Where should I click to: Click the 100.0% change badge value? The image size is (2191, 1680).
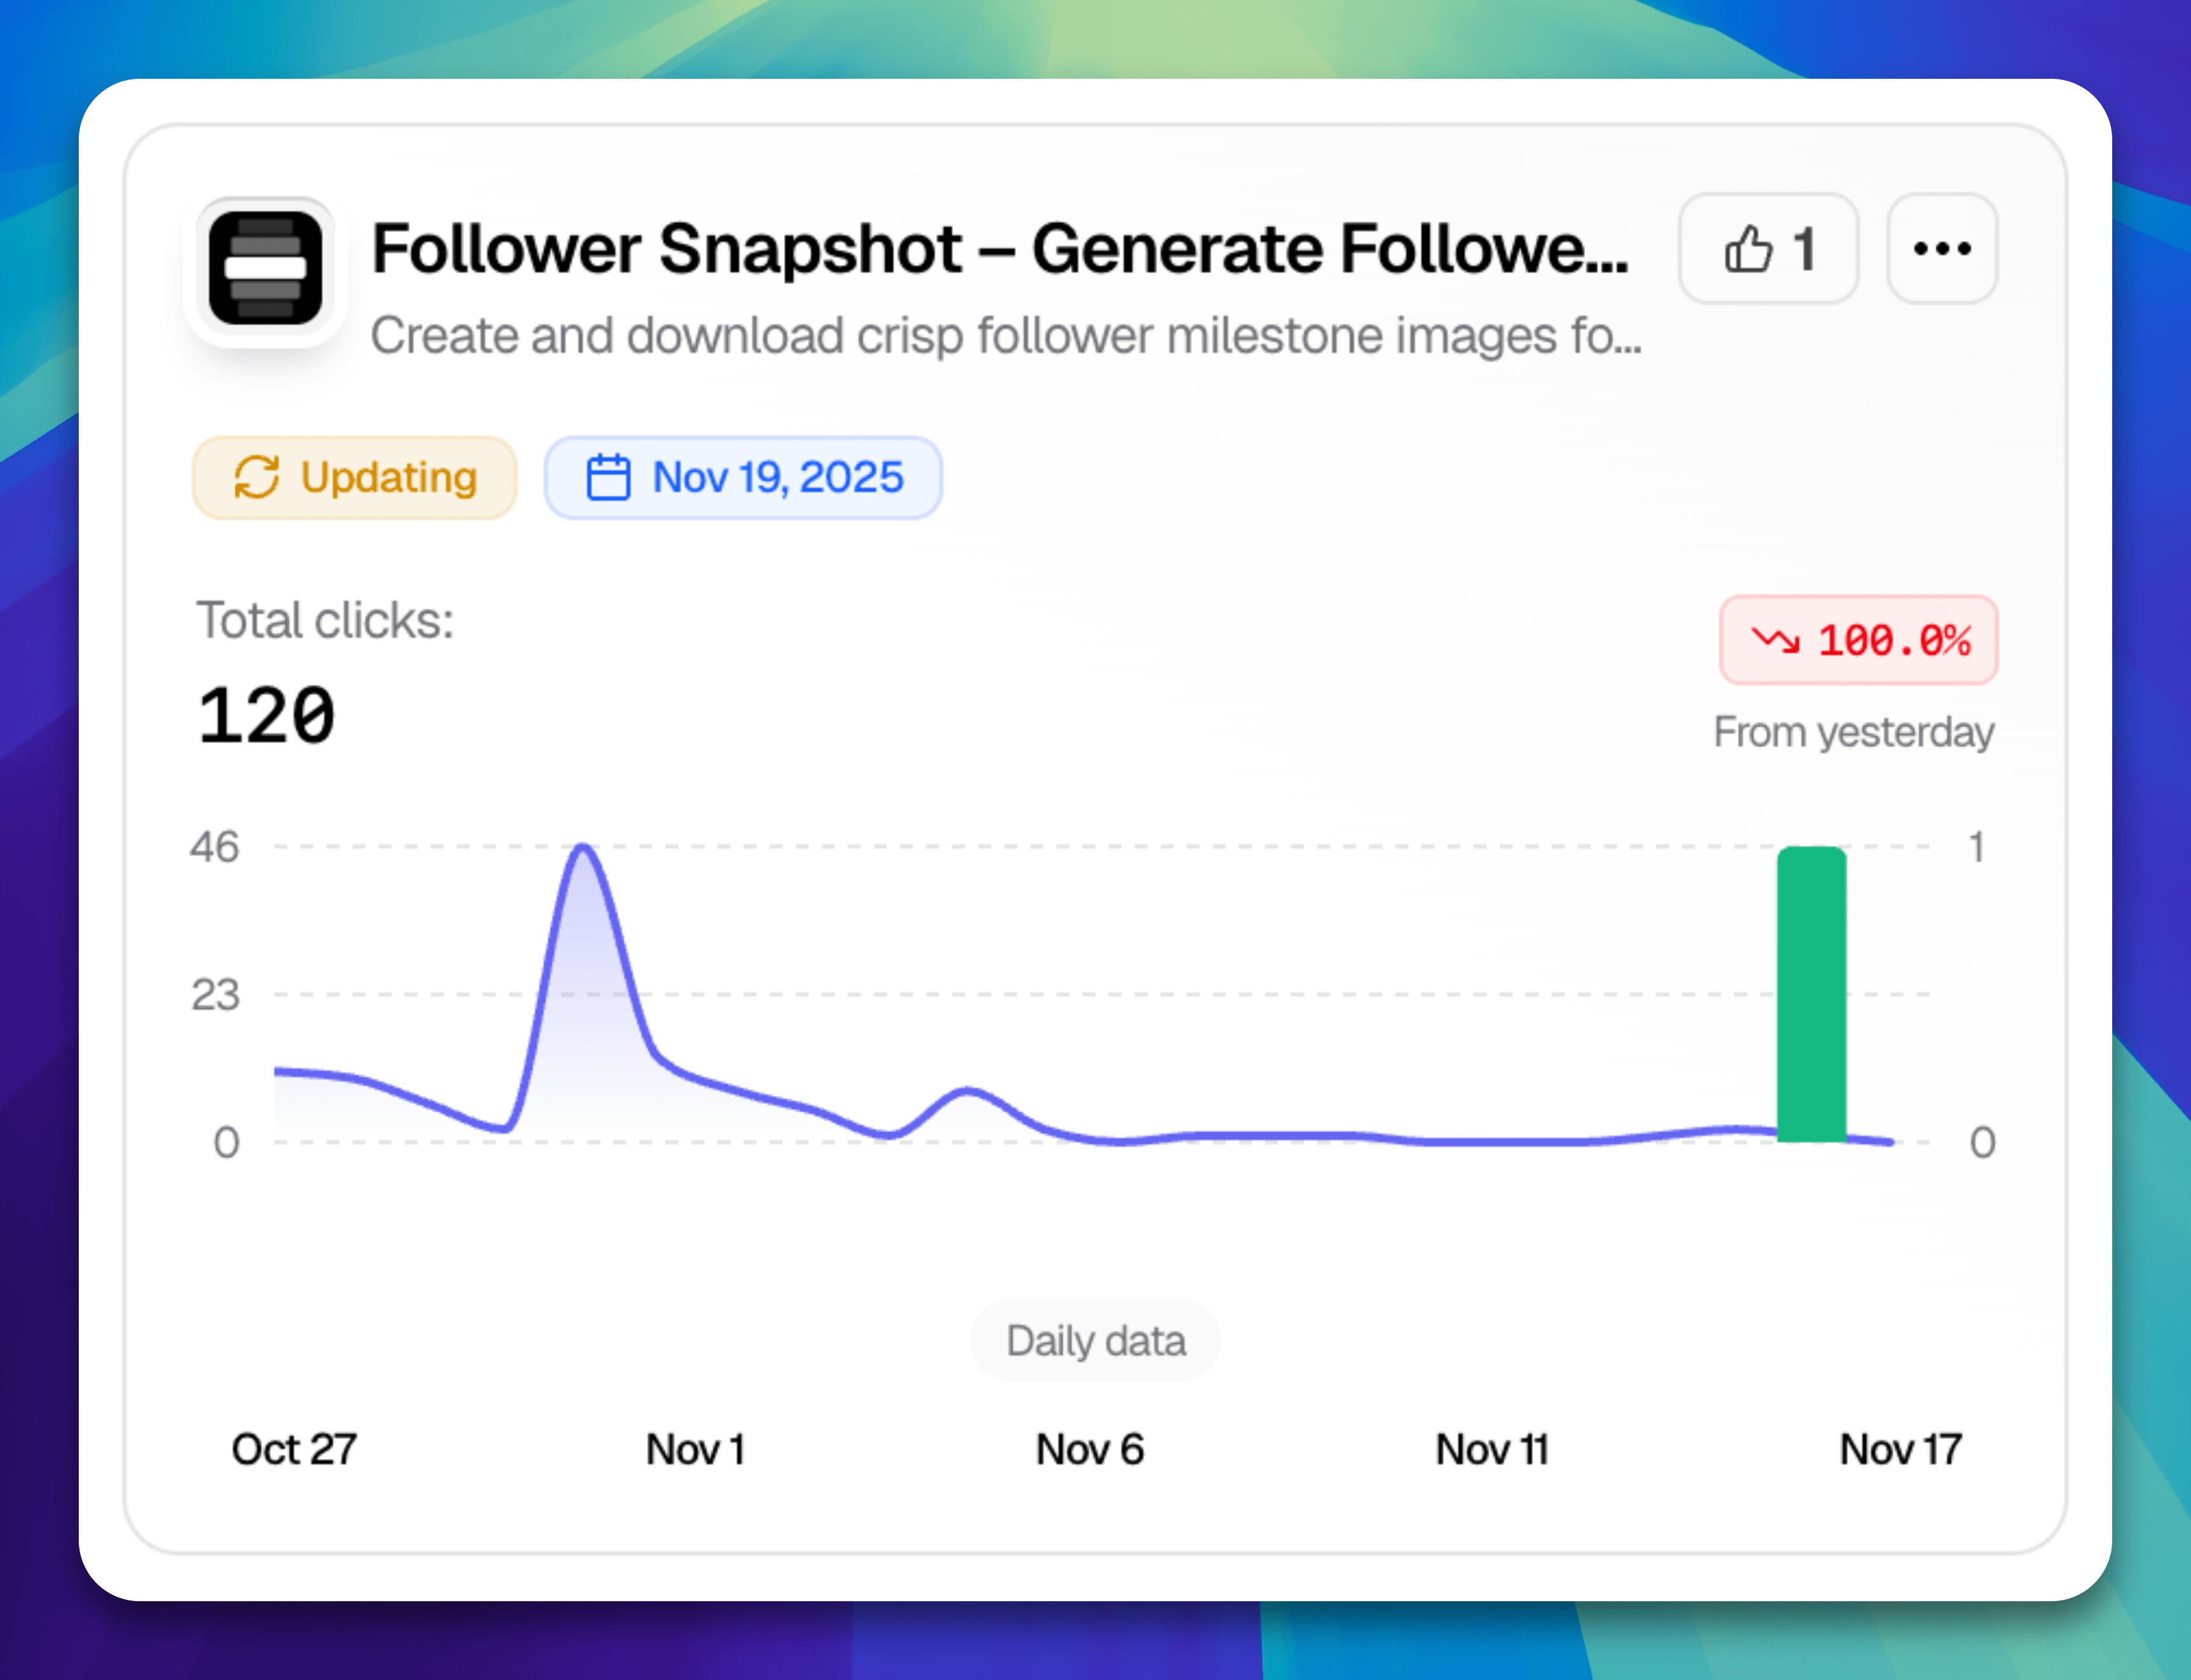click(1894, 640)
